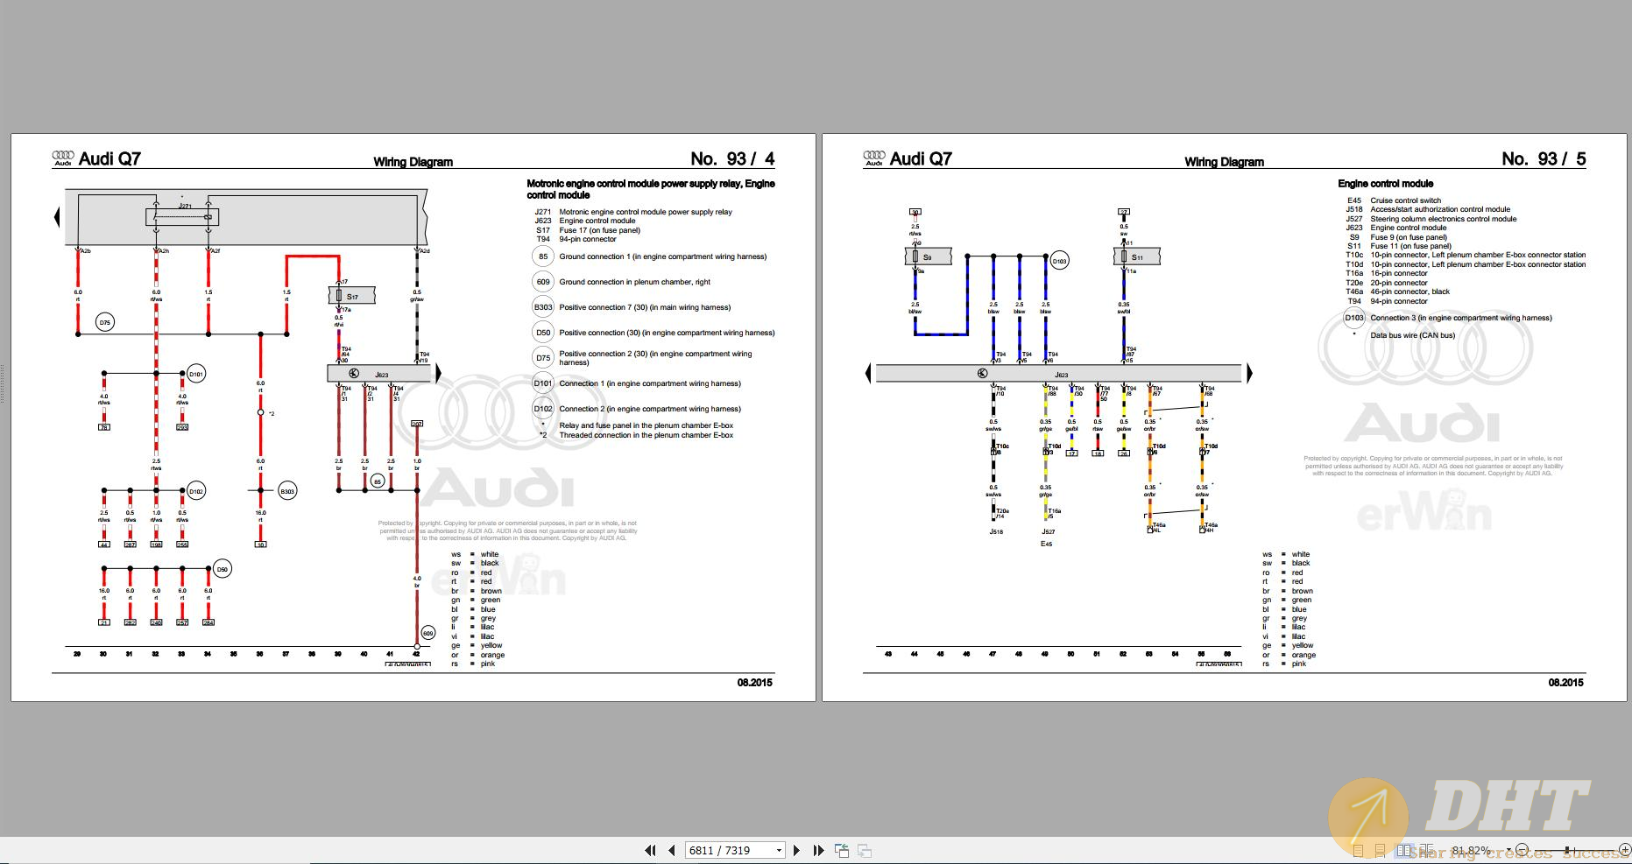The width and height of the screenshot is (1632, 864).
Task: Go to the previous page
Action: tap(672, 850)
